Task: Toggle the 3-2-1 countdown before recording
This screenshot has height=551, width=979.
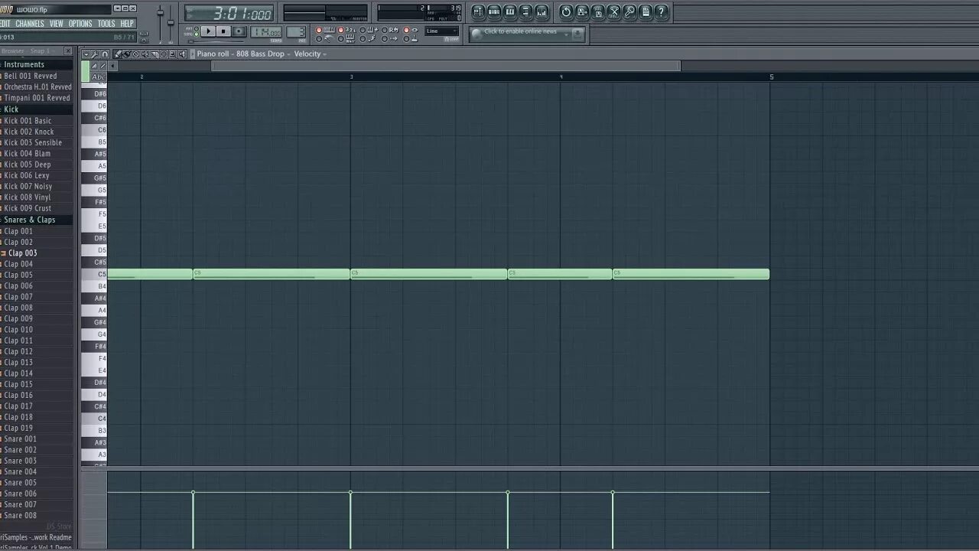Action: point(340,29)
